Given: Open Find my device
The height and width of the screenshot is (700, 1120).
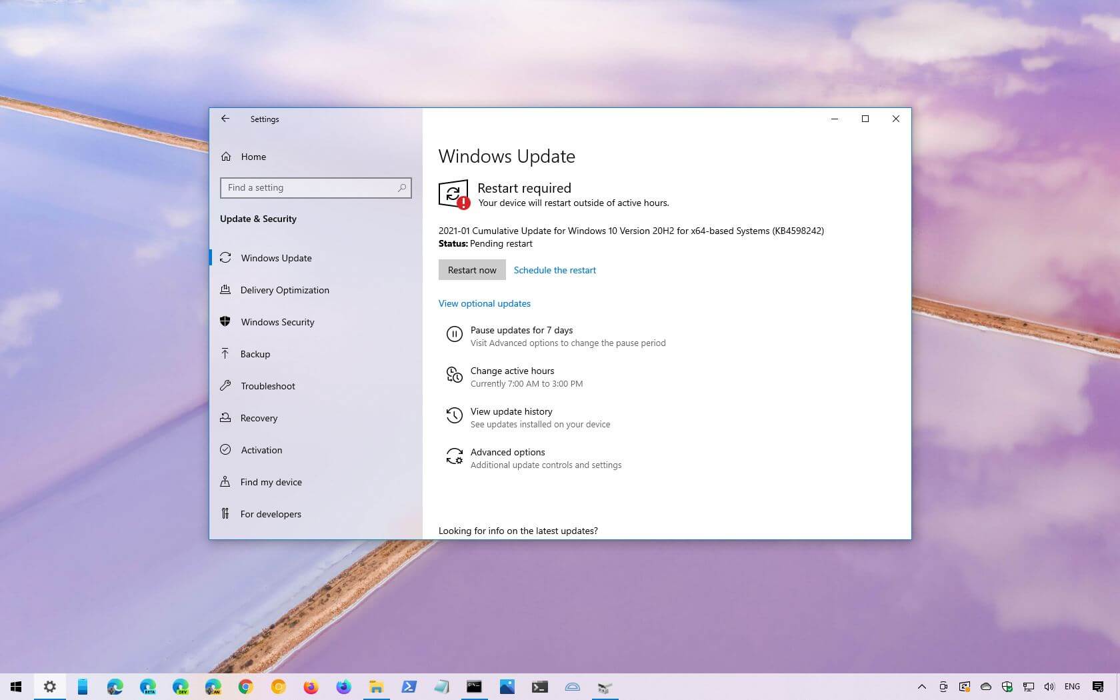Looking at the screenshot, I should coord(271,482).
